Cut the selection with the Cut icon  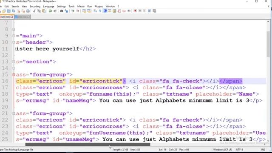point(34,11)
